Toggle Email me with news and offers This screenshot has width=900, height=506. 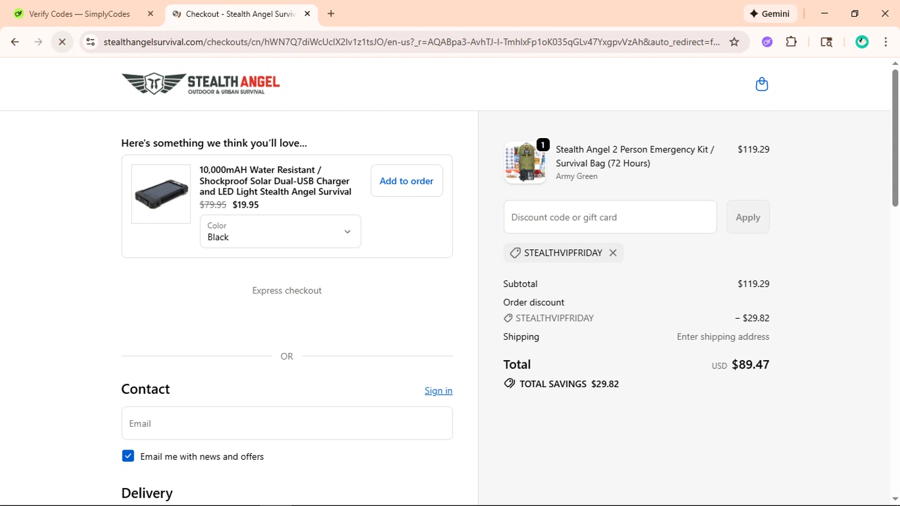pos(128,456)
